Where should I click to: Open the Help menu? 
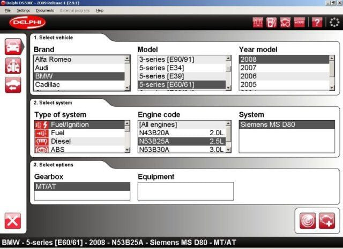pyautogui.click(x=100, y=11)
